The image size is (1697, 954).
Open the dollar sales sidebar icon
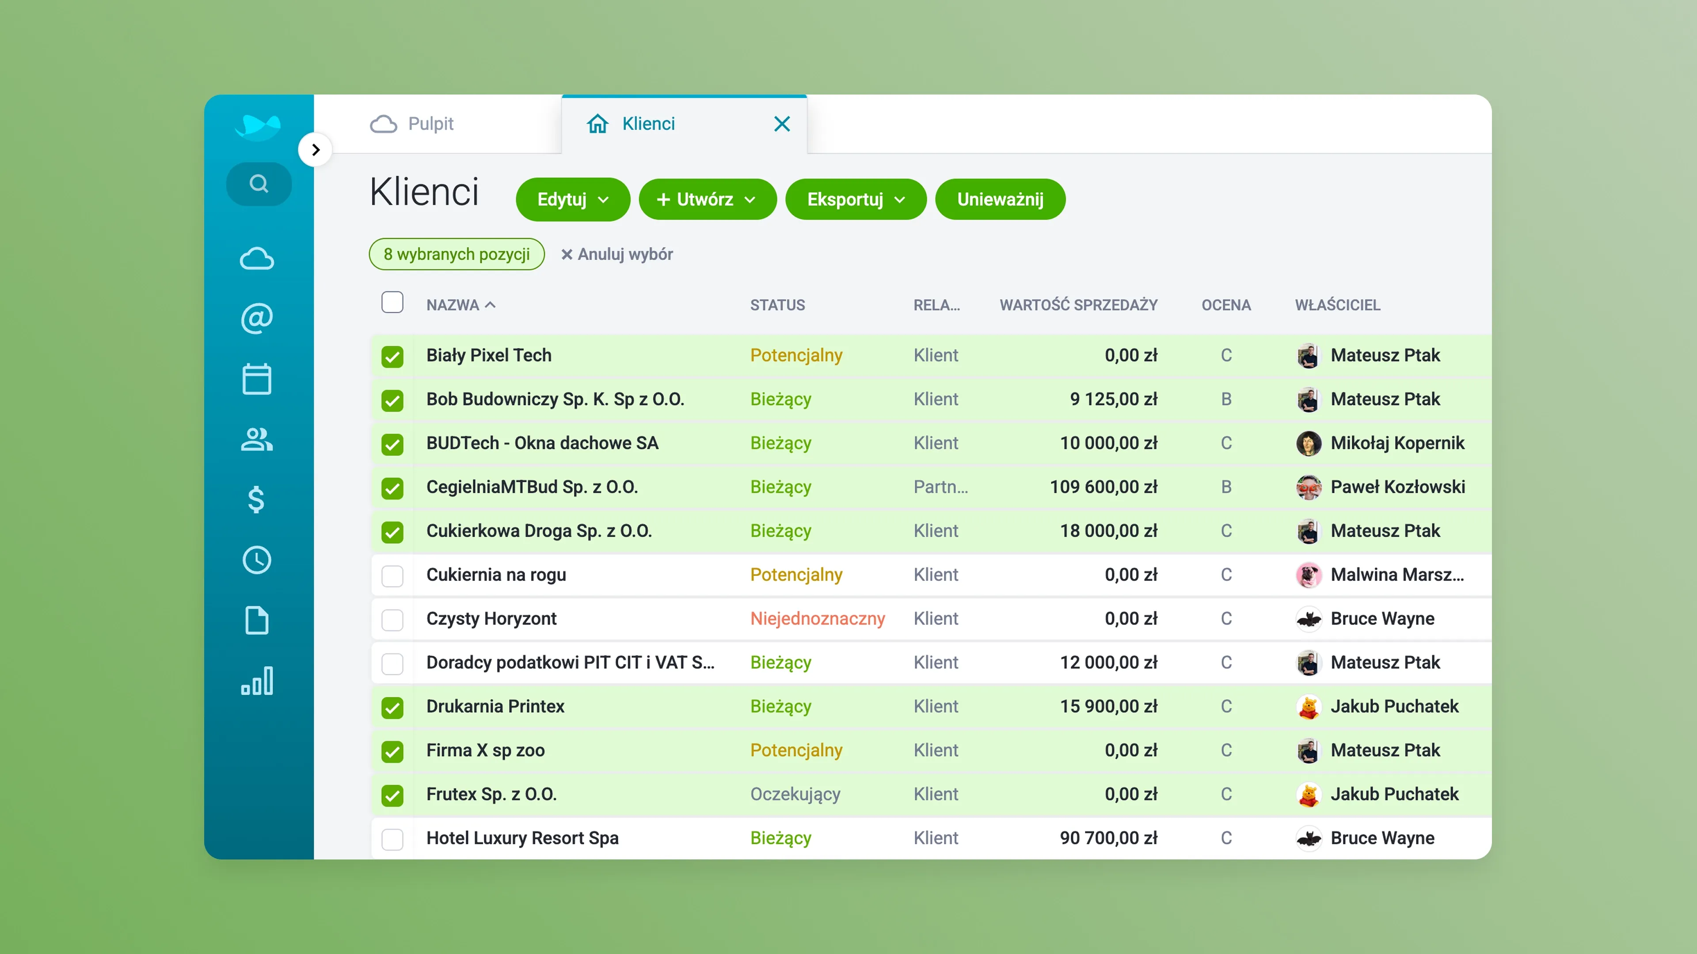click(x=256, y=500)
